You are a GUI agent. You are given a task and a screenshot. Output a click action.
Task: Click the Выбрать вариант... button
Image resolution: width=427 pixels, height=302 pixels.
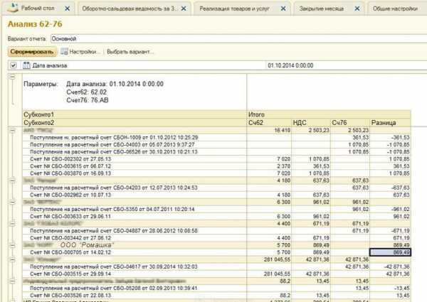(x=130, y=52)
